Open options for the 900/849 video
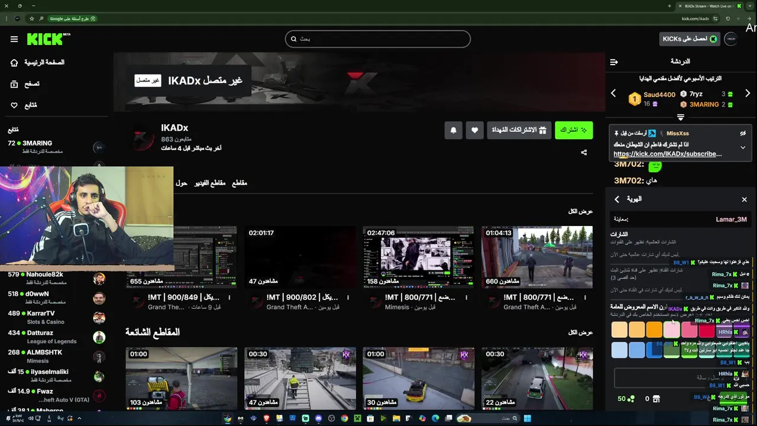Viewport: 757px width, 426px height. point(229,298)
